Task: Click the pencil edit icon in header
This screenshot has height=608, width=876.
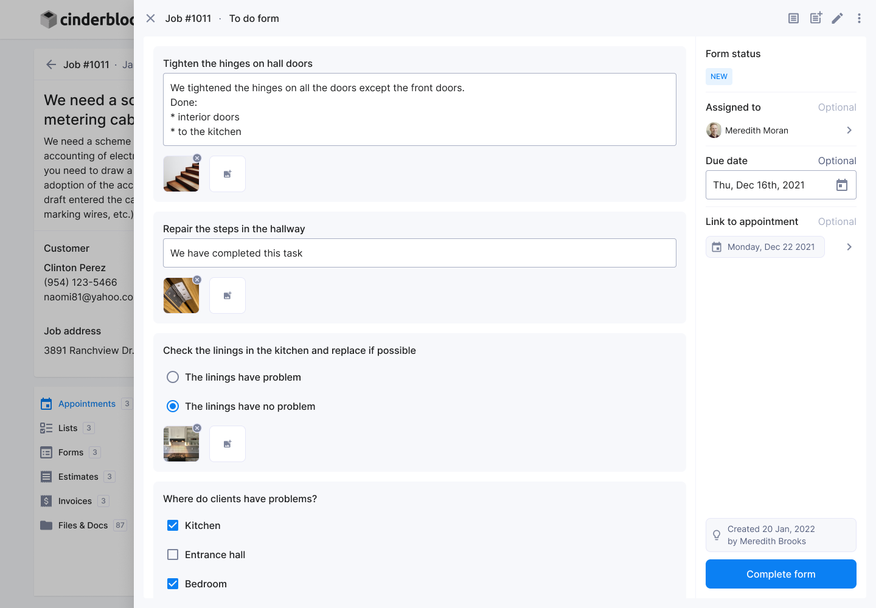Action: click(x=838, y=18)
